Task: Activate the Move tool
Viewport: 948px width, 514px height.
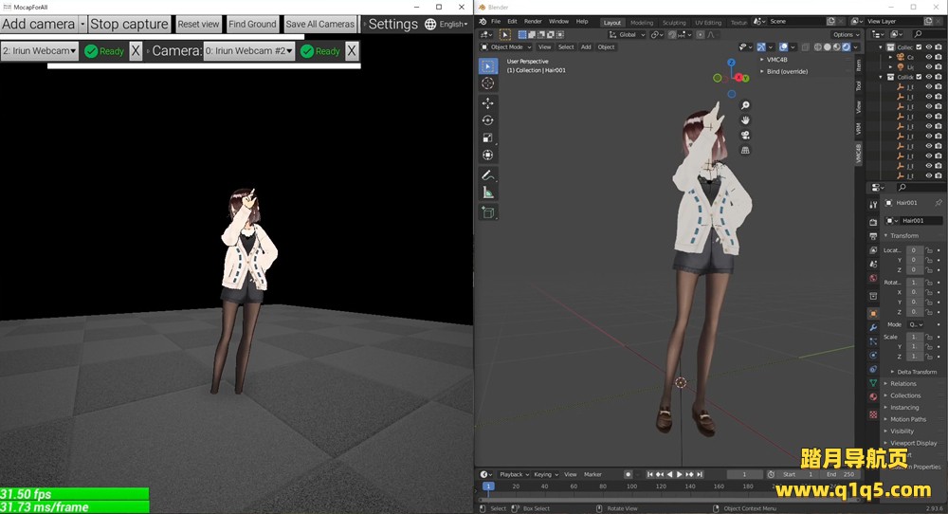Action: (487, 102)
